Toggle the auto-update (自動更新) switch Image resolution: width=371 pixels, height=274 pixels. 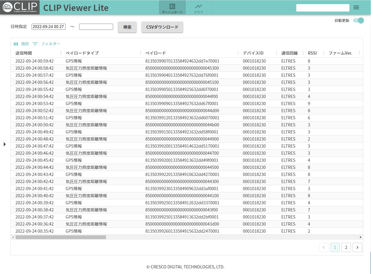[358, 20]
